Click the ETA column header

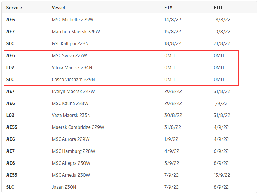(169, 8)
